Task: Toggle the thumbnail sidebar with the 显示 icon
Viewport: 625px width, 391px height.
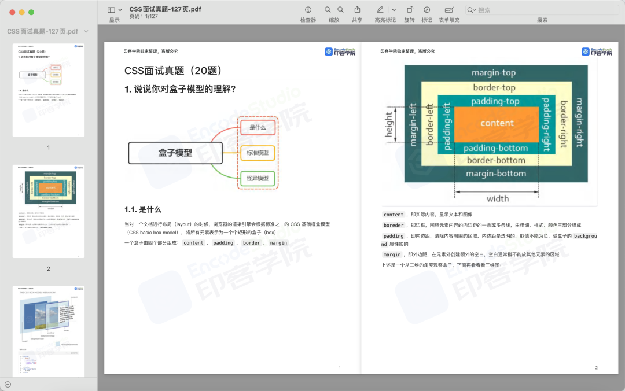Action: click(111, 9)
